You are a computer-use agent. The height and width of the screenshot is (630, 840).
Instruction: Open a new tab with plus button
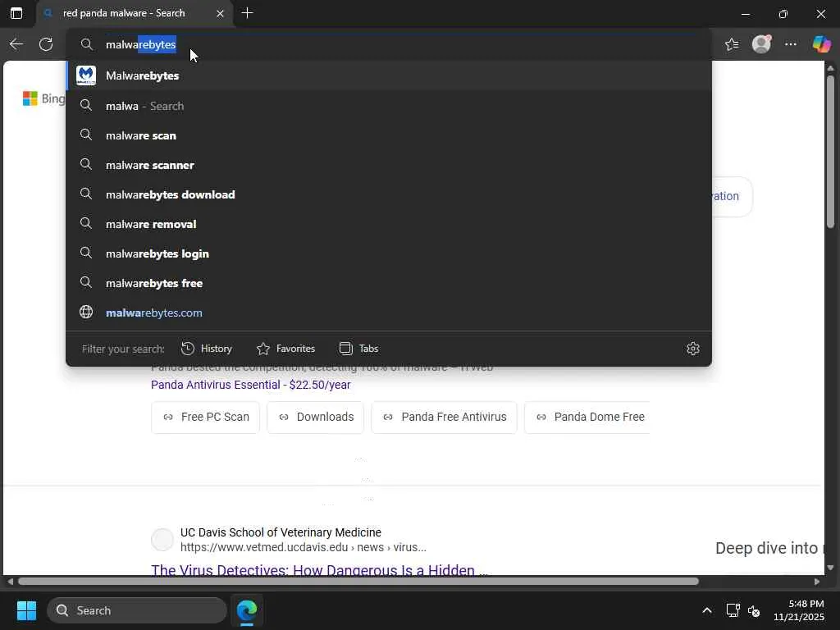click(x=247, y=13)
